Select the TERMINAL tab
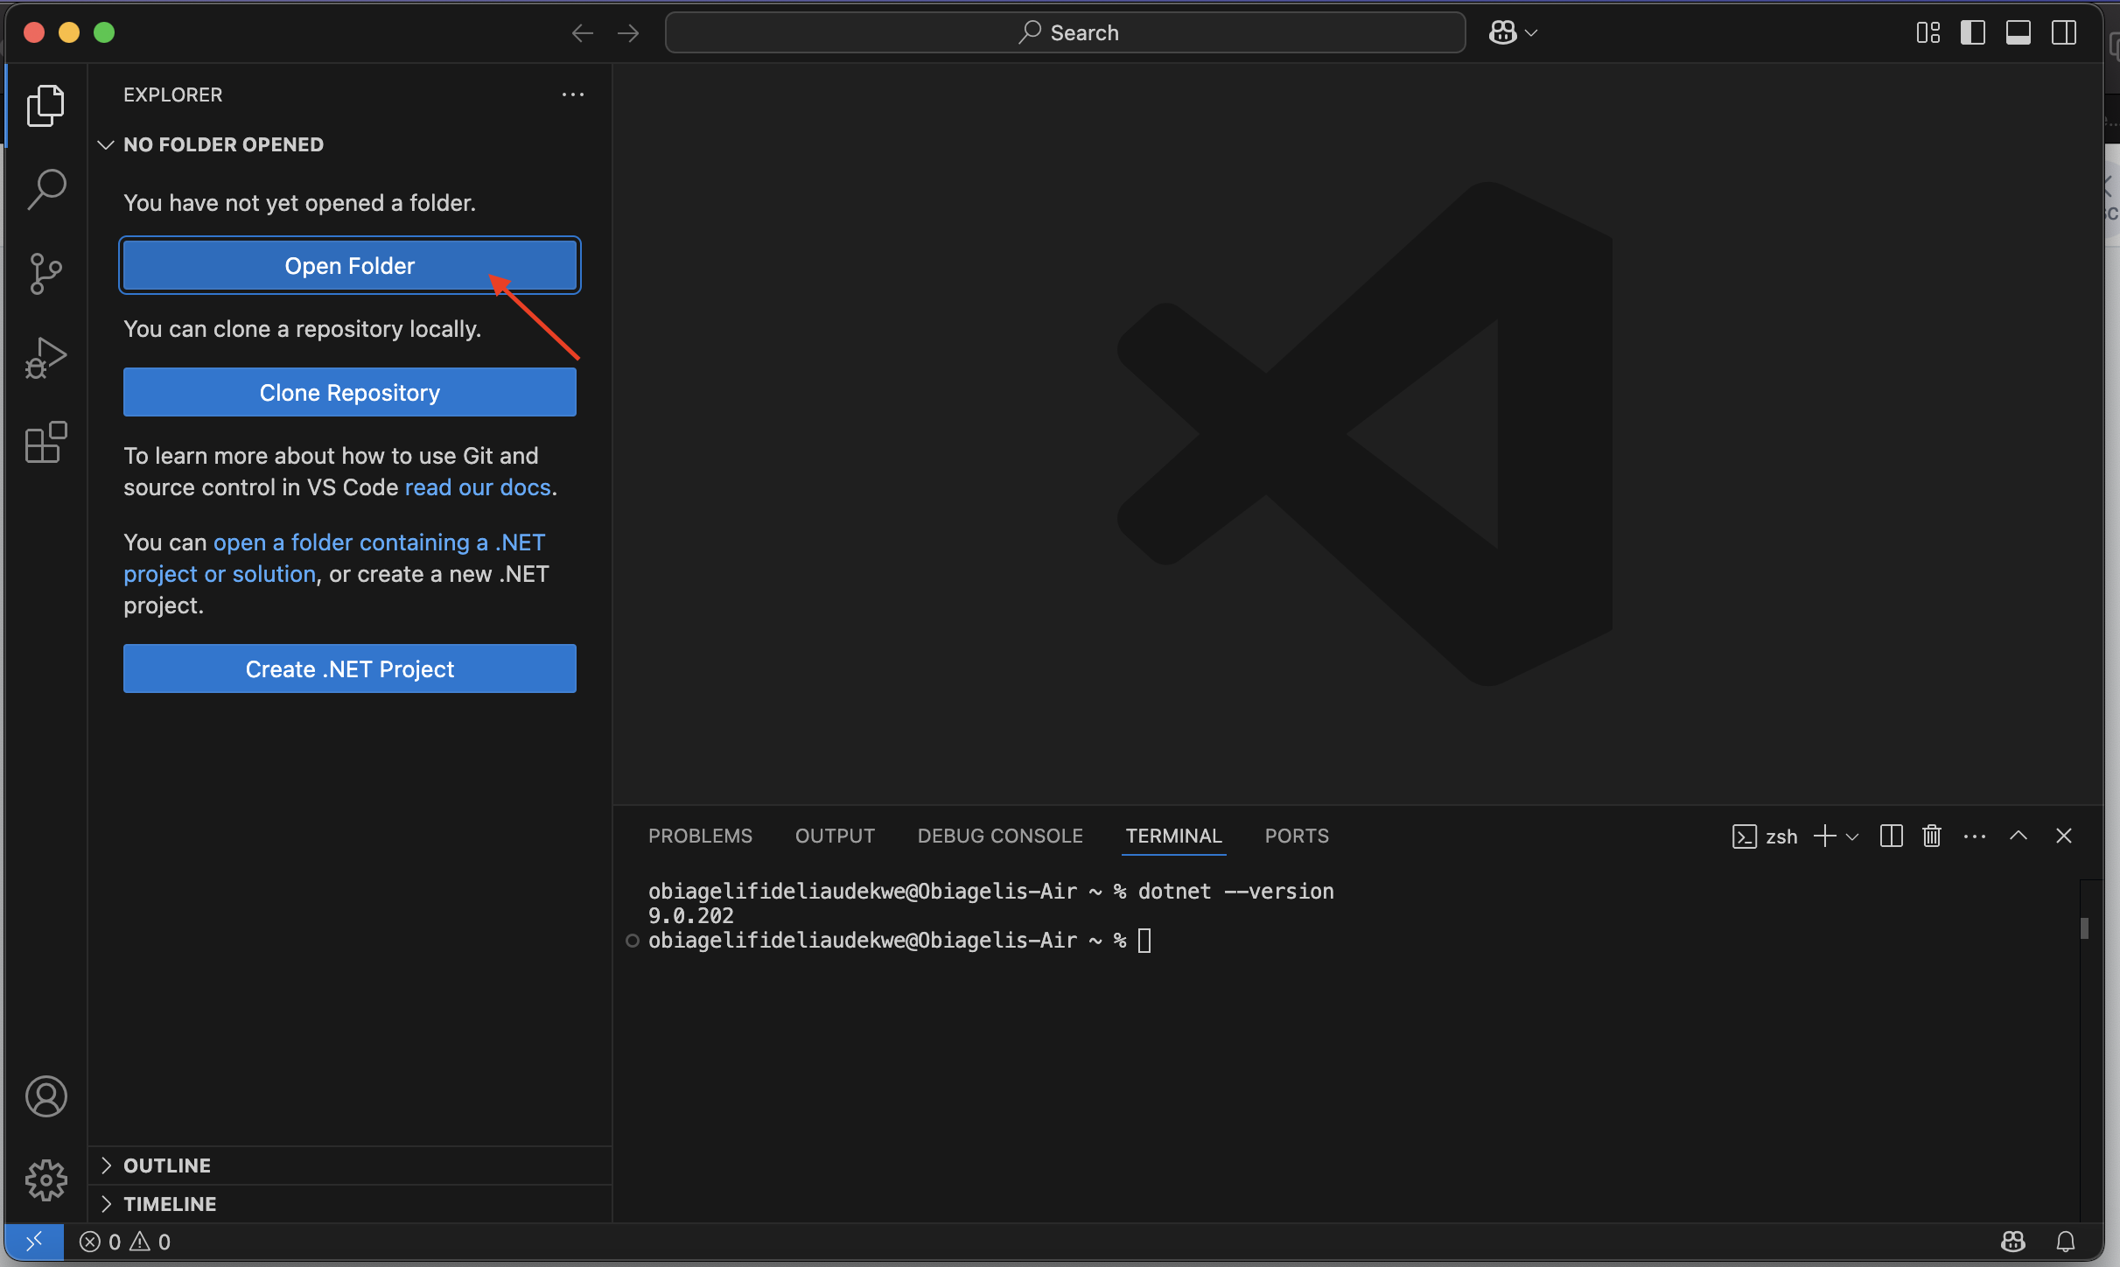The width and height of the screenshot is (2120, 1267). click(1173, 836)
